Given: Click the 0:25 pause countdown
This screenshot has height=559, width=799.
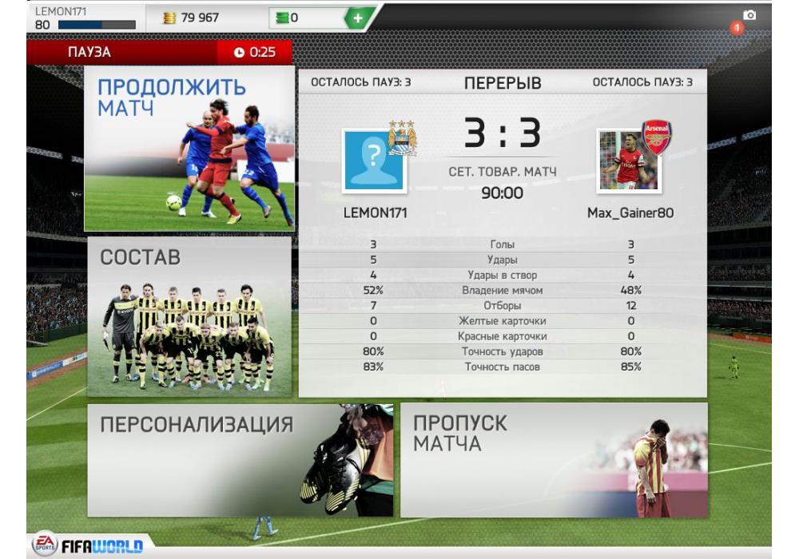Looking at the screenshot, I should 262,53.
